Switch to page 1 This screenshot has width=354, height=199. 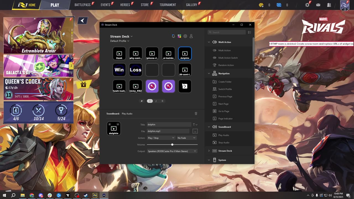150,101
